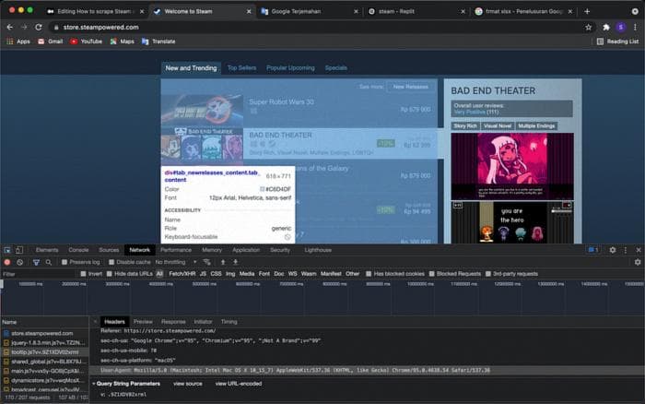Enable the Disable cache checkbox
645x404 pixels.
click(x=111, y=262)
